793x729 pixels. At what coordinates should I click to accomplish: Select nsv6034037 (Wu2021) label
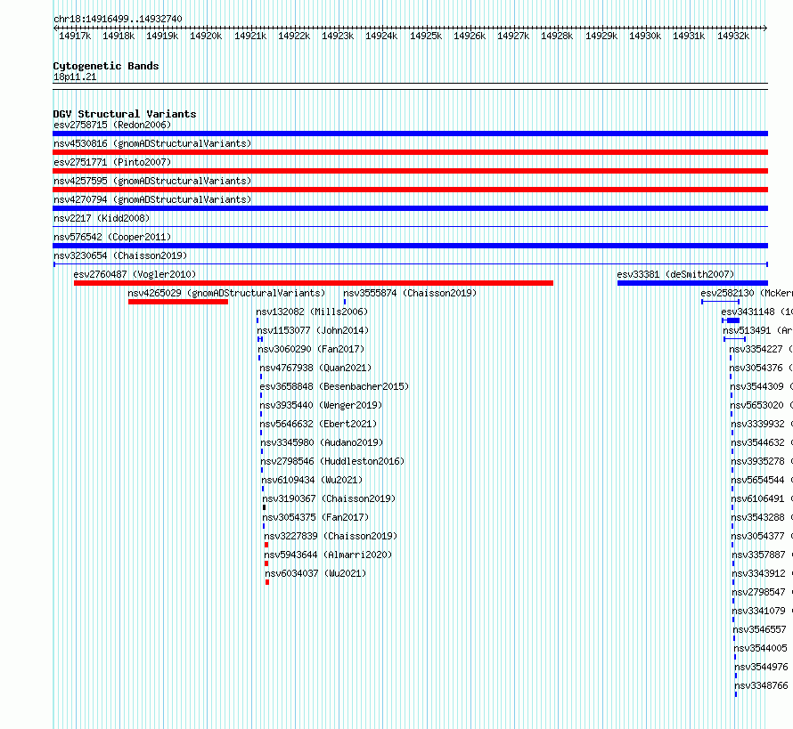tap(315, 573)
